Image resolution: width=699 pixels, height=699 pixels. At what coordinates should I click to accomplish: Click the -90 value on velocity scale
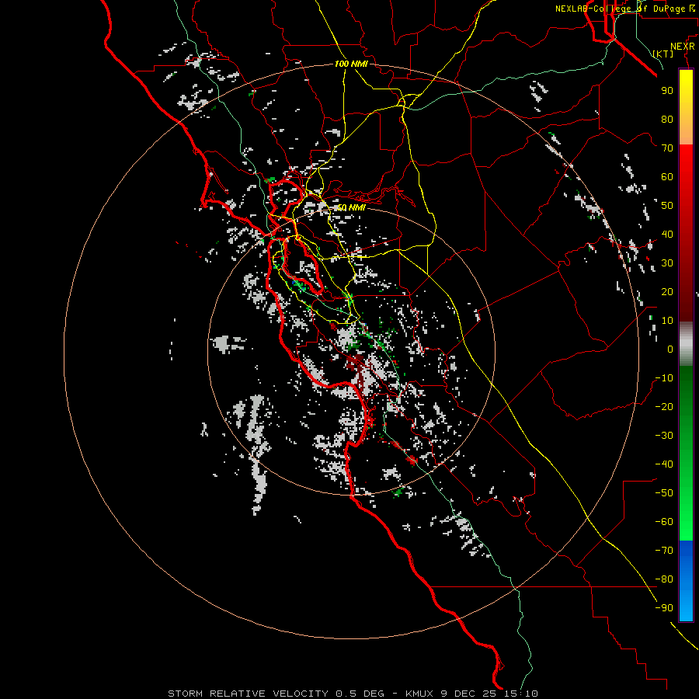[x=664, y=608]
